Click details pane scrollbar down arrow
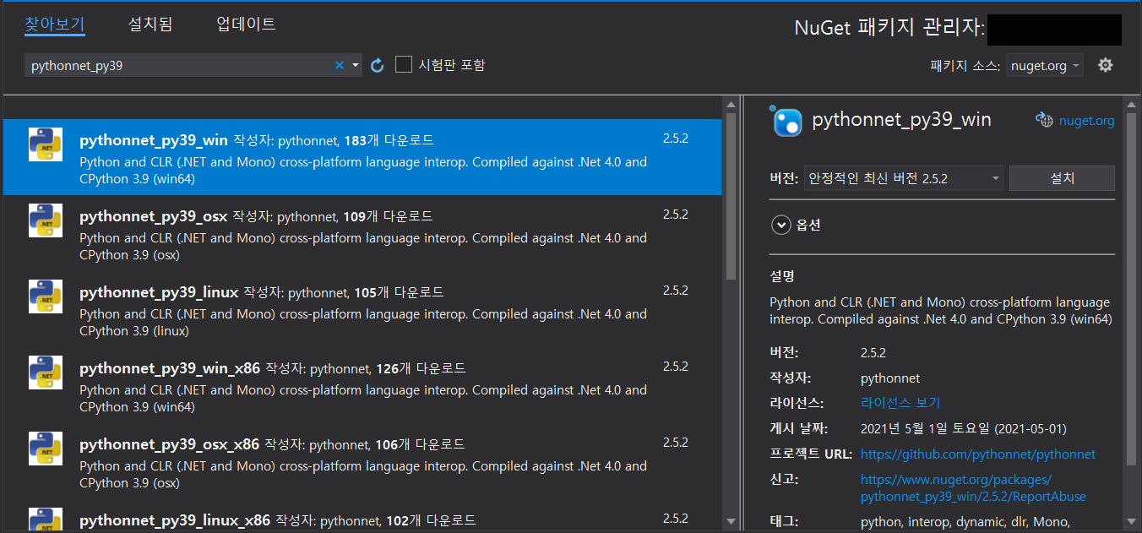Image resolution: width=1142 pixels, height=533 pixels. pyautogui.click(x=1132, y=521)
